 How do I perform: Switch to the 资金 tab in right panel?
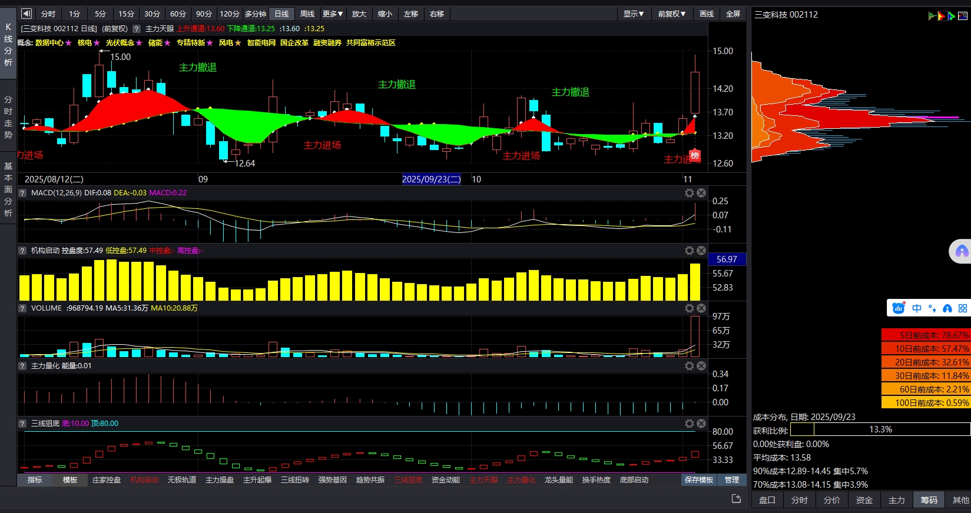(864, 500)
